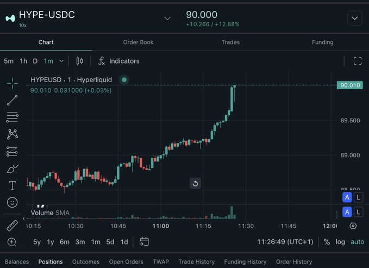Viewport: 369px width, 268px height.
Task: Toggle upper A auto-scale button
Action: [x=347, y=197]
